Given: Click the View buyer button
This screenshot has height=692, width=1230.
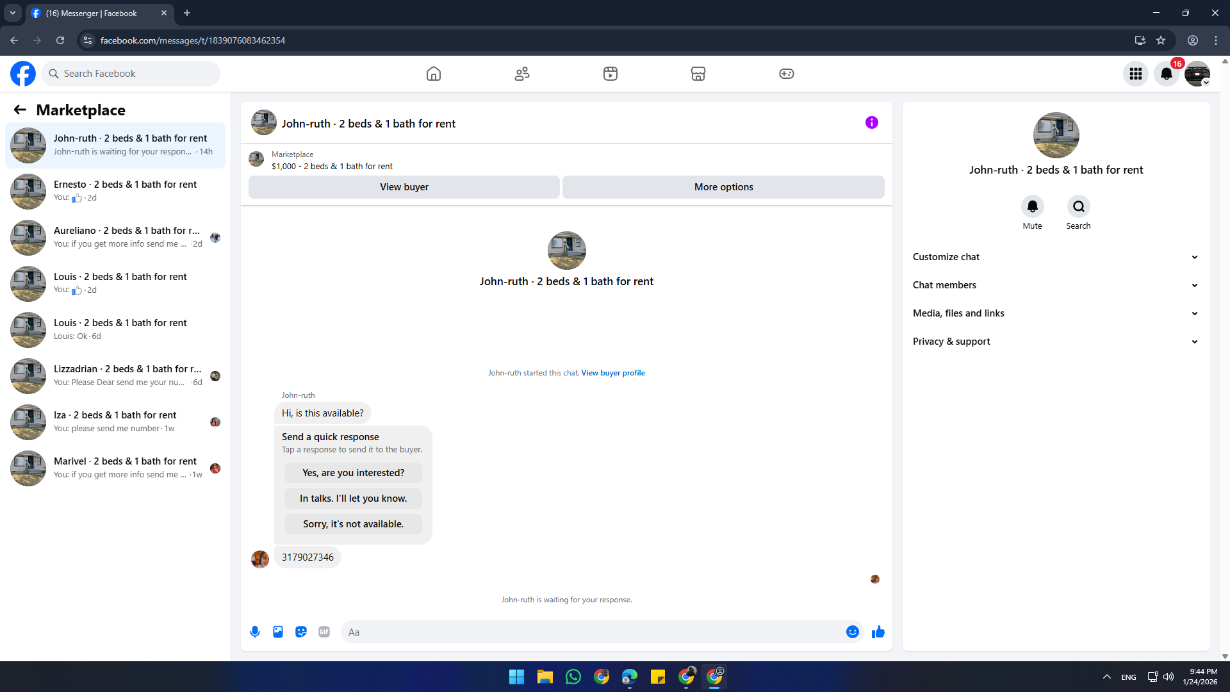Looking at the screenshot, I should (x=404, y=187).
